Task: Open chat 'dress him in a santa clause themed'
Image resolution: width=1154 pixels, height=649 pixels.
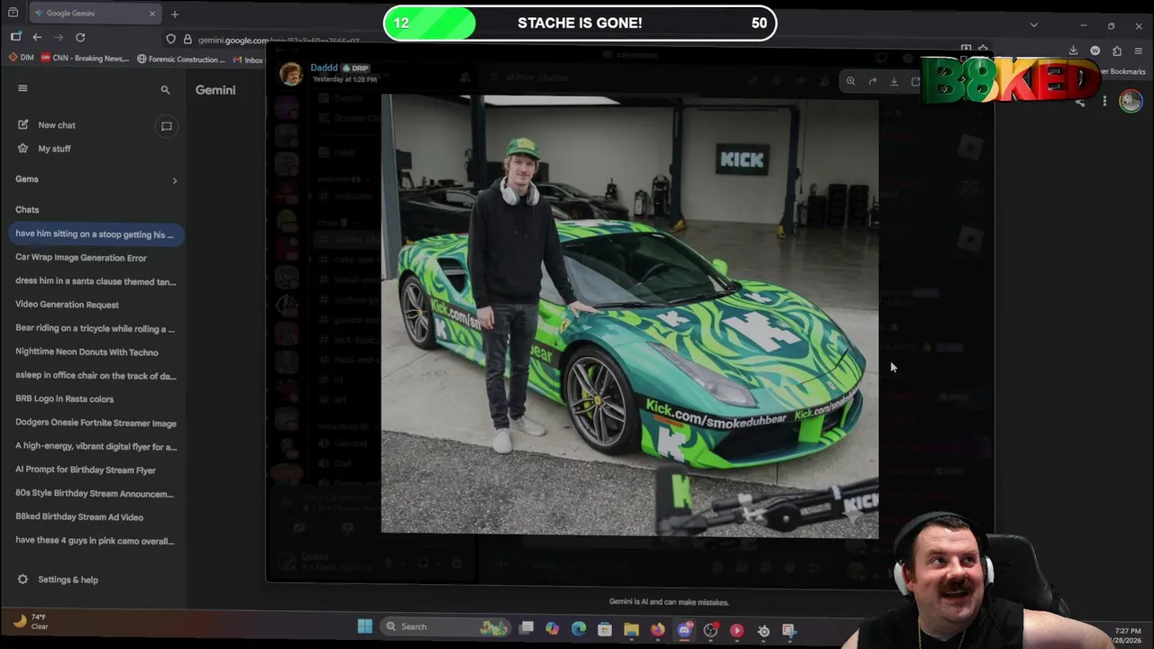Action: 96,281
